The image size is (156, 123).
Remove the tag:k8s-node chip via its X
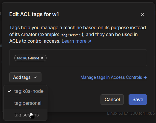pos(42,58)
